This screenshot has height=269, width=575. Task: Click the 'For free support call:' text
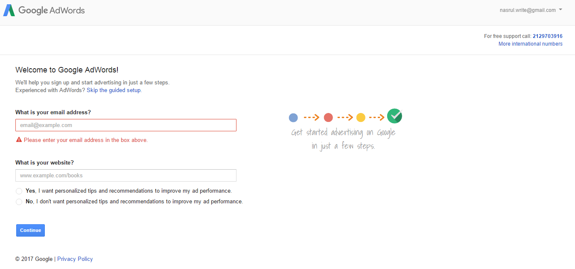click(x=508, y=36)
